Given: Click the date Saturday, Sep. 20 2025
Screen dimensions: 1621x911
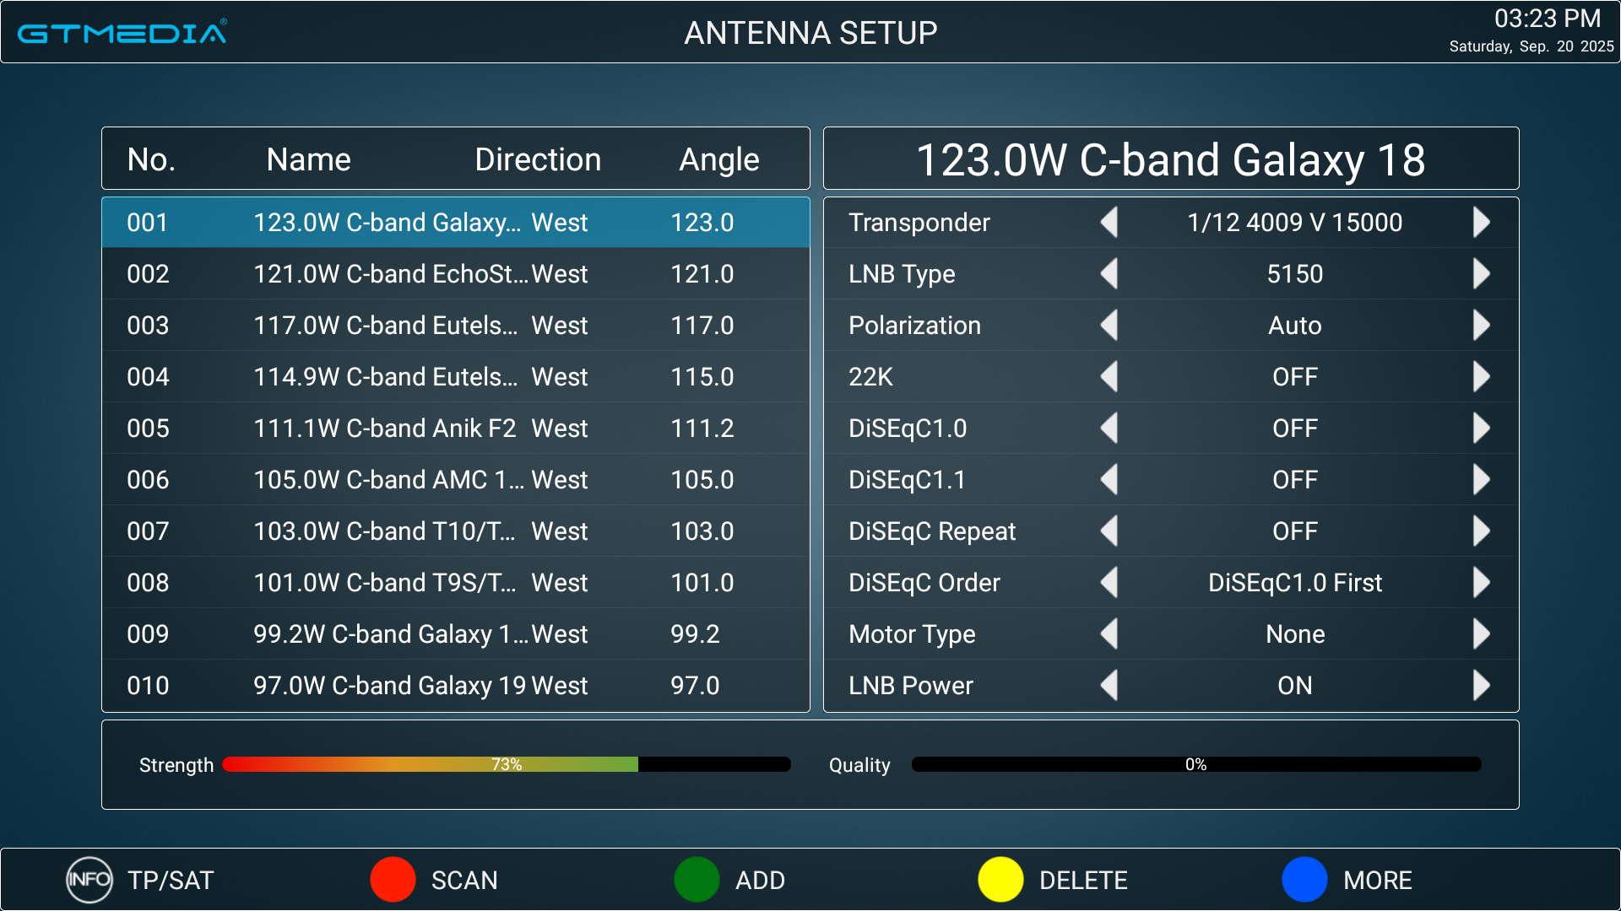Looking at the screenshot, I should [x=1531, y=46].
